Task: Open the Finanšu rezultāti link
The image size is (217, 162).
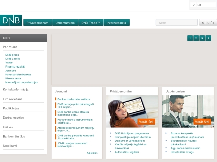Action: click(15, 67)
